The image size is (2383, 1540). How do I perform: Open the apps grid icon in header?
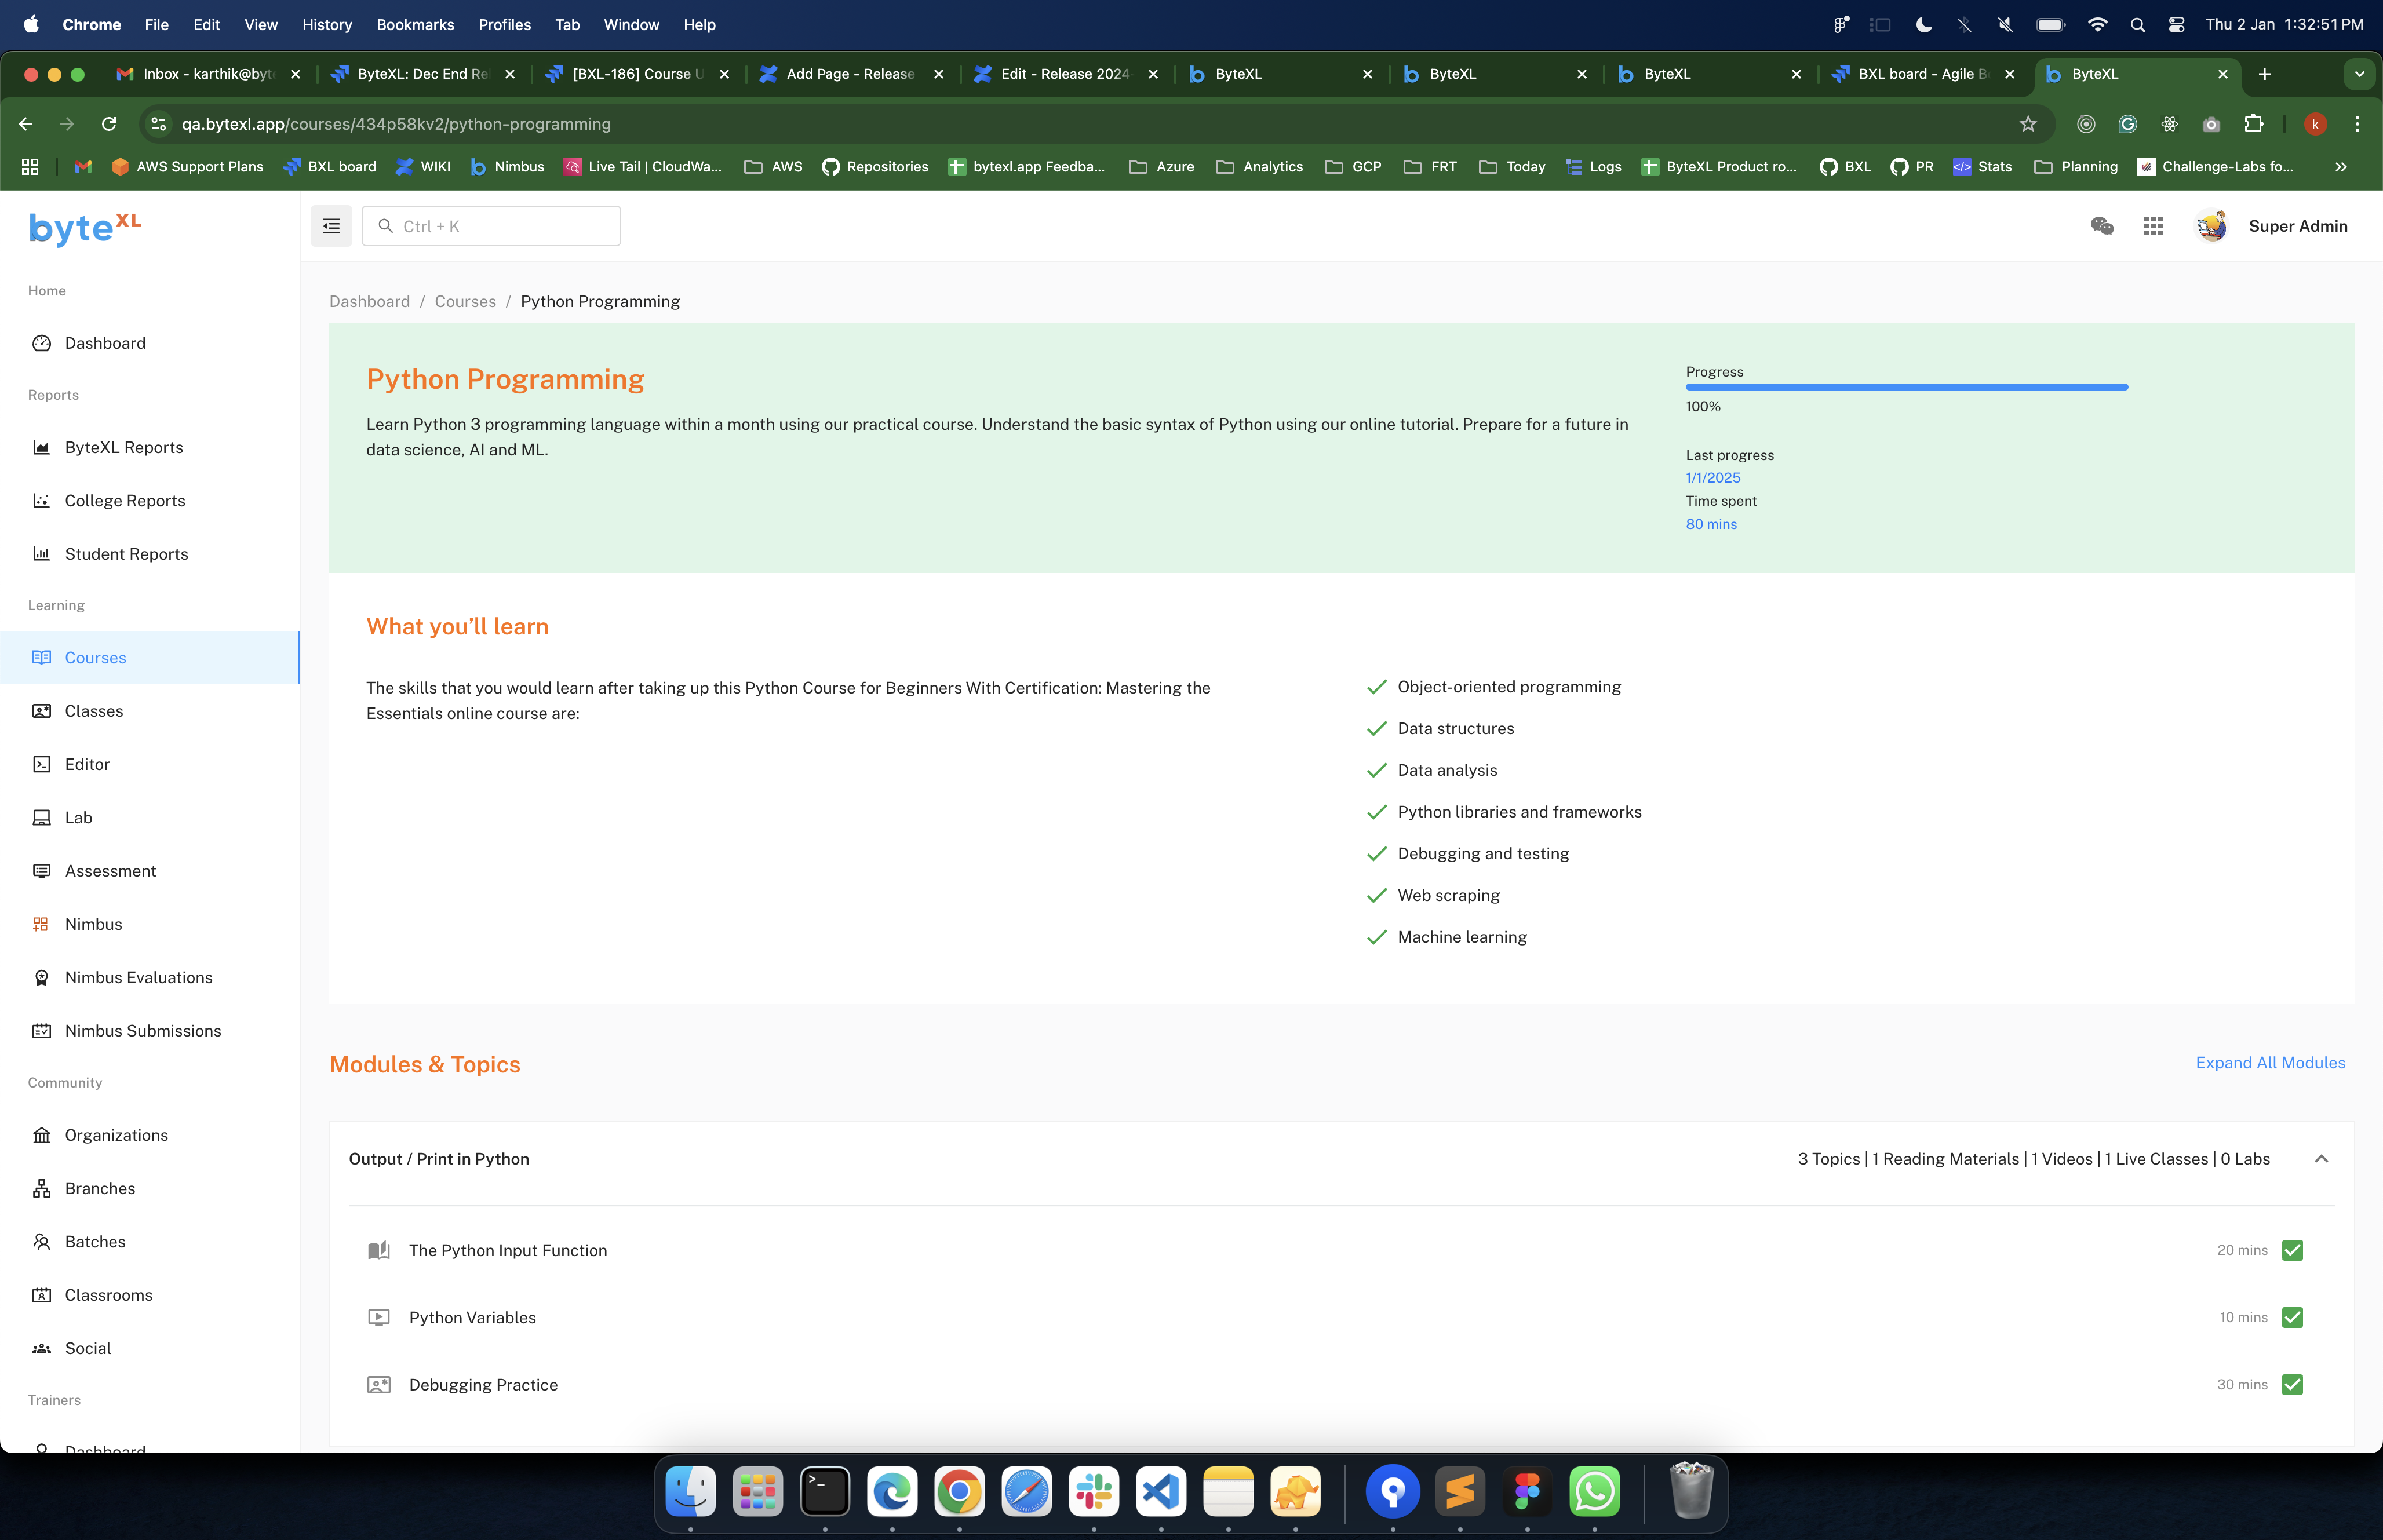click(x=2153, y=226)
